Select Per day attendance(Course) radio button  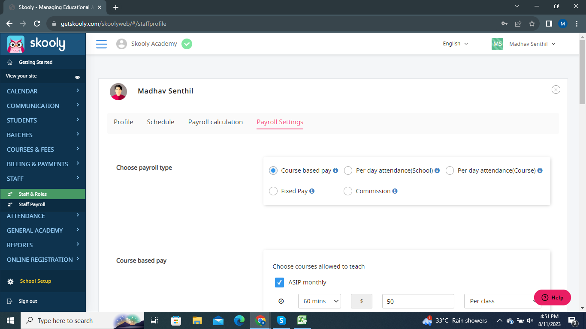450,170
